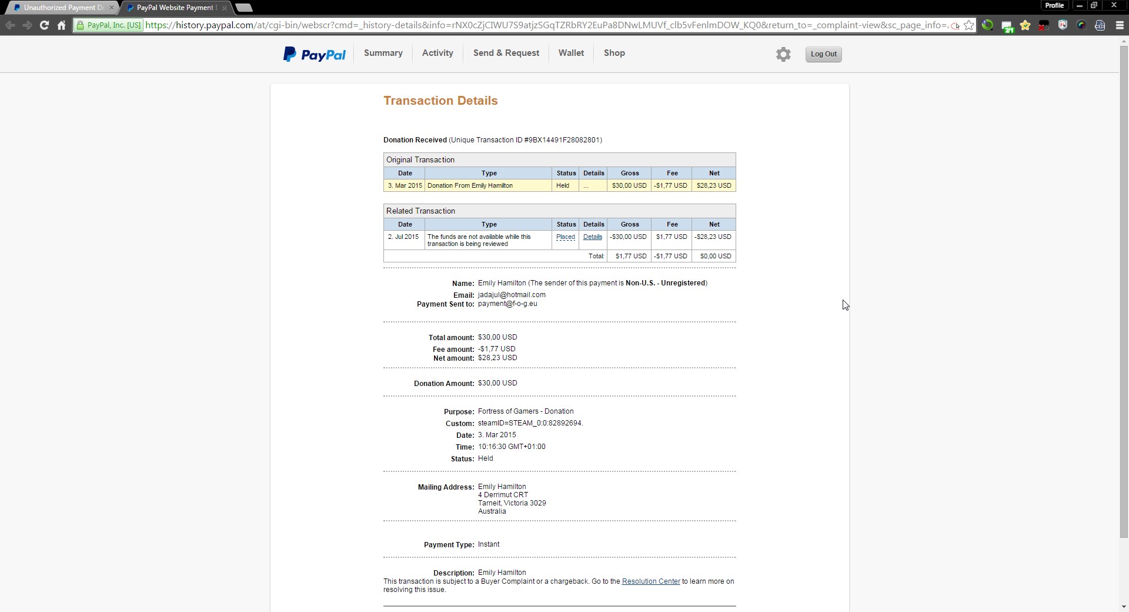
Task: Go to the browser home page icon
Action: 61,25
